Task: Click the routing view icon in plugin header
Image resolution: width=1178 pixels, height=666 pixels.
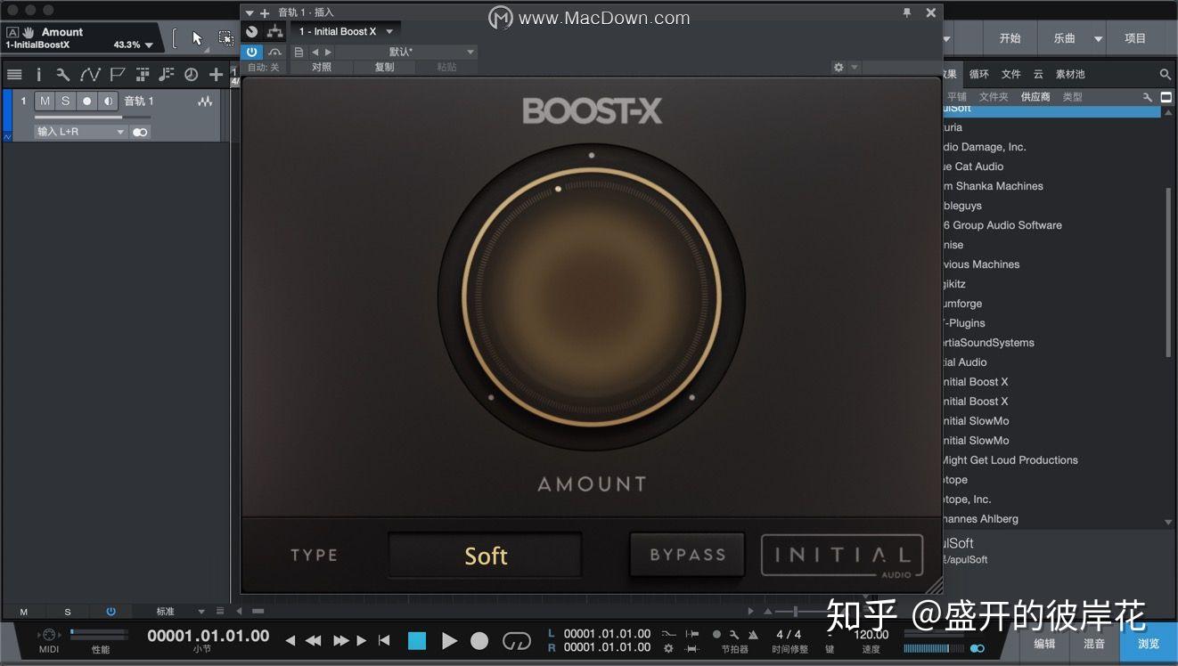Action: [x=275, y=31]
